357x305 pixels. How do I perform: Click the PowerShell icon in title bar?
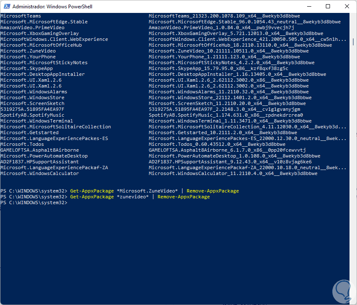click(7, 6)
